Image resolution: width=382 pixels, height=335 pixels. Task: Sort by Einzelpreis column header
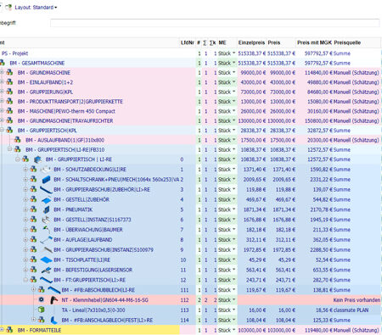[251, 42]
